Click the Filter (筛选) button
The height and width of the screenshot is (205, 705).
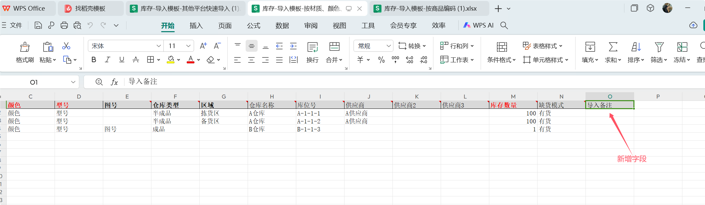(659, 52)
